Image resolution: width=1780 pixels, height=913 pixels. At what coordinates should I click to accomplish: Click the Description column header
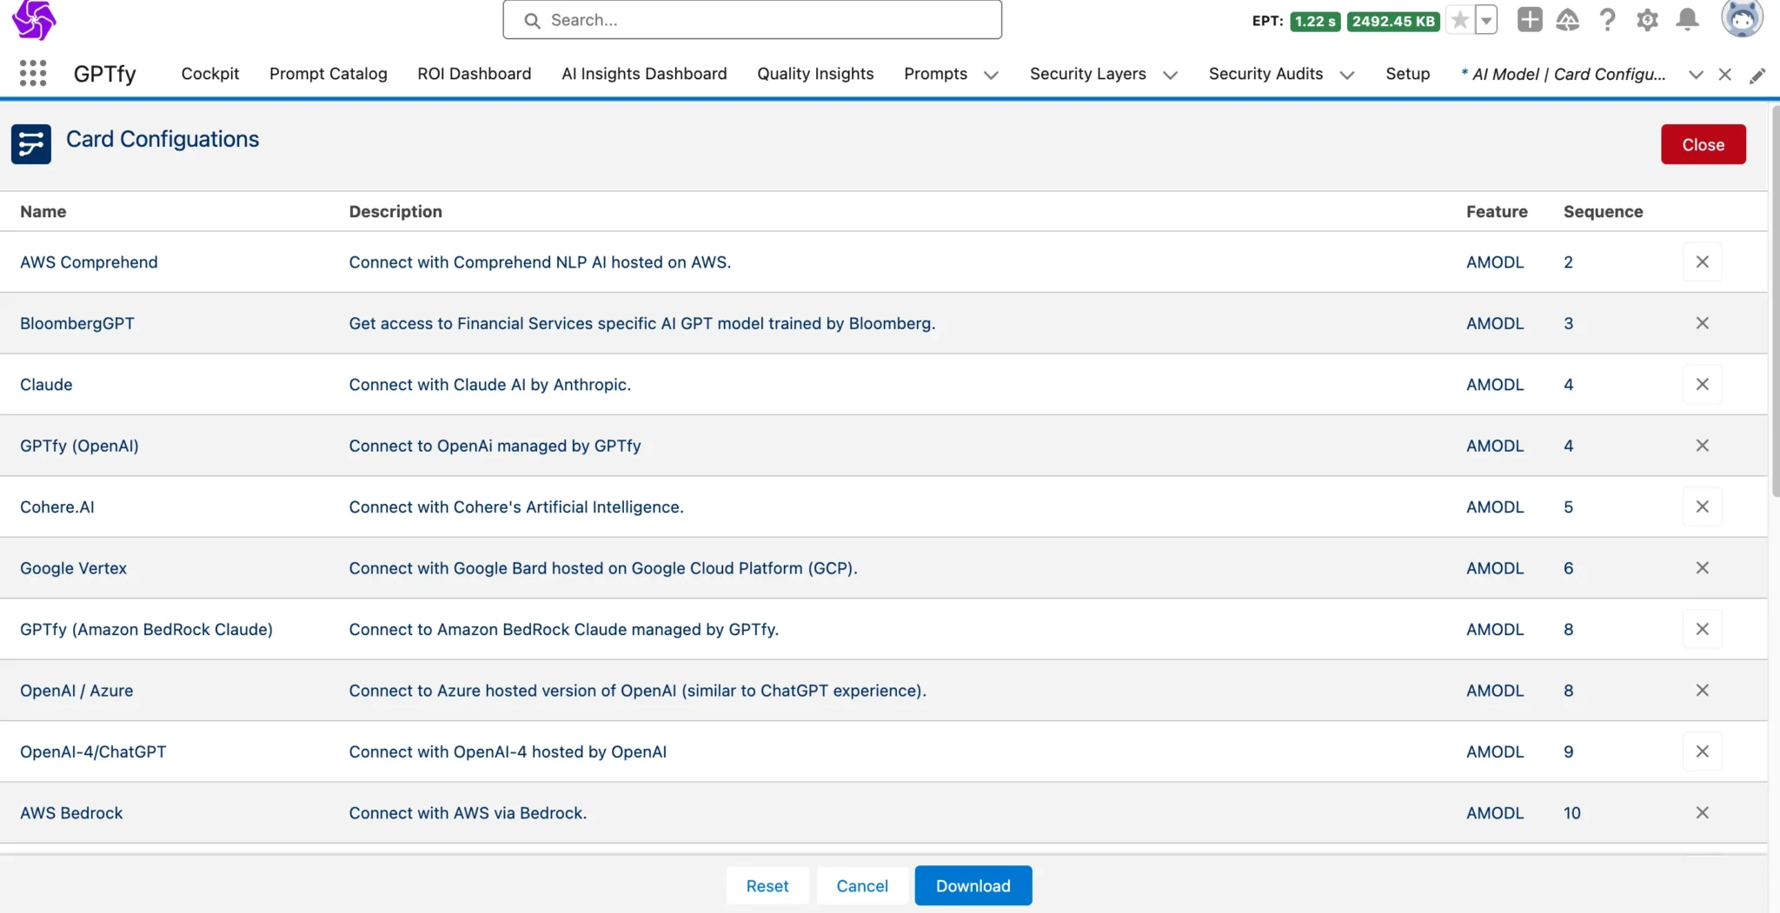(395, 211)
